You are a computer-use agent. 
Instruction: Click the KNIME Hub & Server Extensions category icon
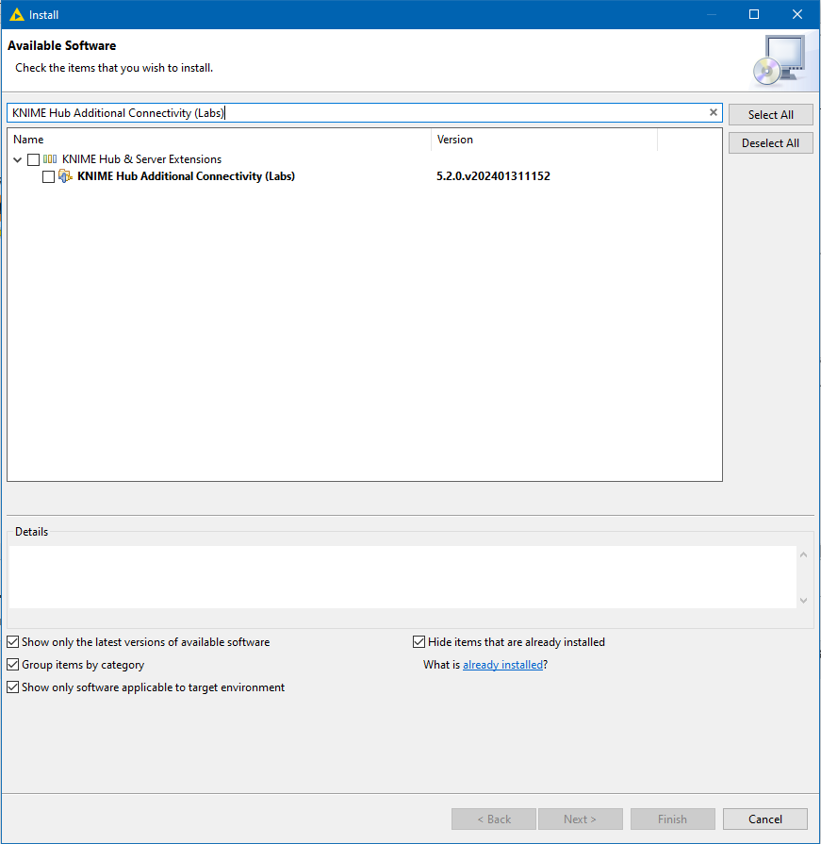point(50,159)
